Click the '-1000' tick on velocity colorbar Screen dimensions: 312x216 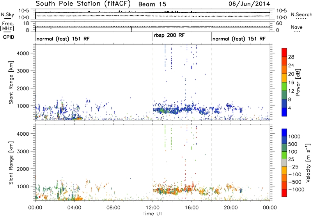296,189
